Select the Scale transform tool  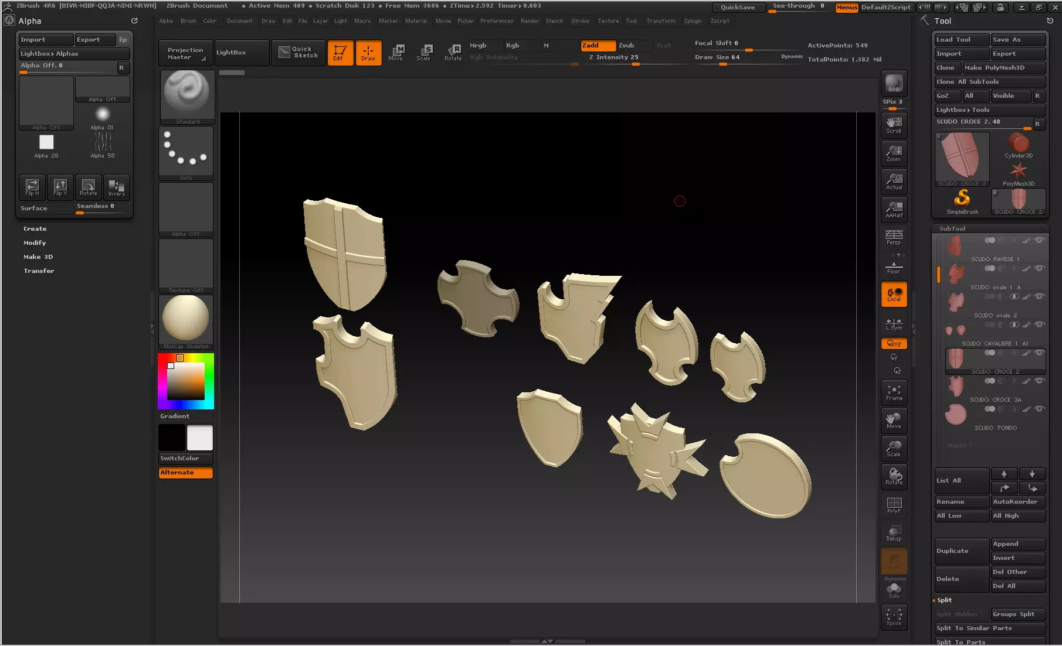point(424,53)
